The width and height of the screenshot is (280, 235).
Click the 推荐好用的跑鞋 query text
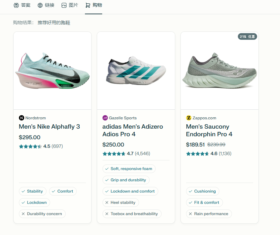click(x=54, y=23)
